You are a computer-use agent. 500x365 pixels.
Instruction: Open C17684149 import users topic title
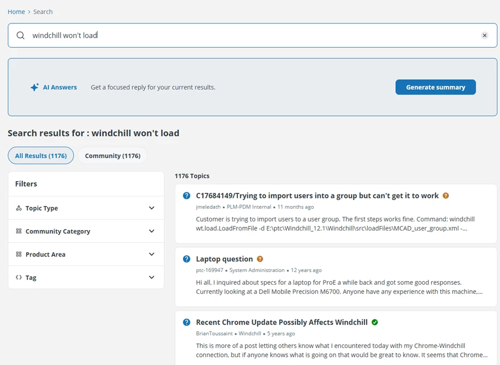(317, 196)
